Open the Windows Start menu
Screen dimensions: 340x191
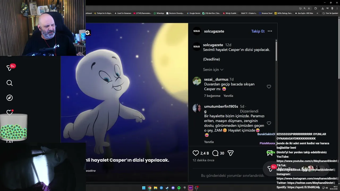[144, 188]
